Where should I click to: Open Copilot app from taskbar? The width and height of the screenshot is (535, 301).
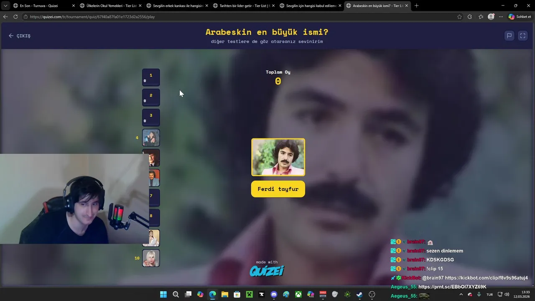pyautogui.click(x=200, y=294)
